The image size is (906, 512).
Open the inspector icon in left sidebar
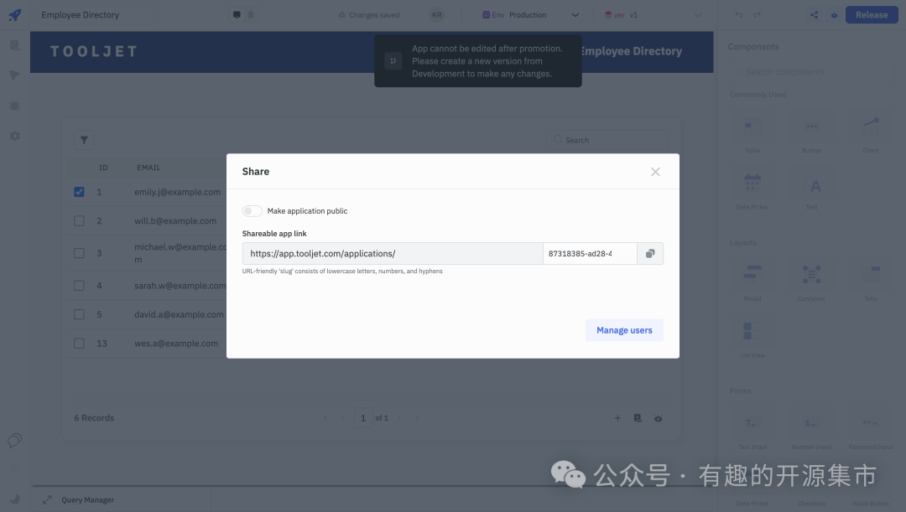[x=14, y=75]
